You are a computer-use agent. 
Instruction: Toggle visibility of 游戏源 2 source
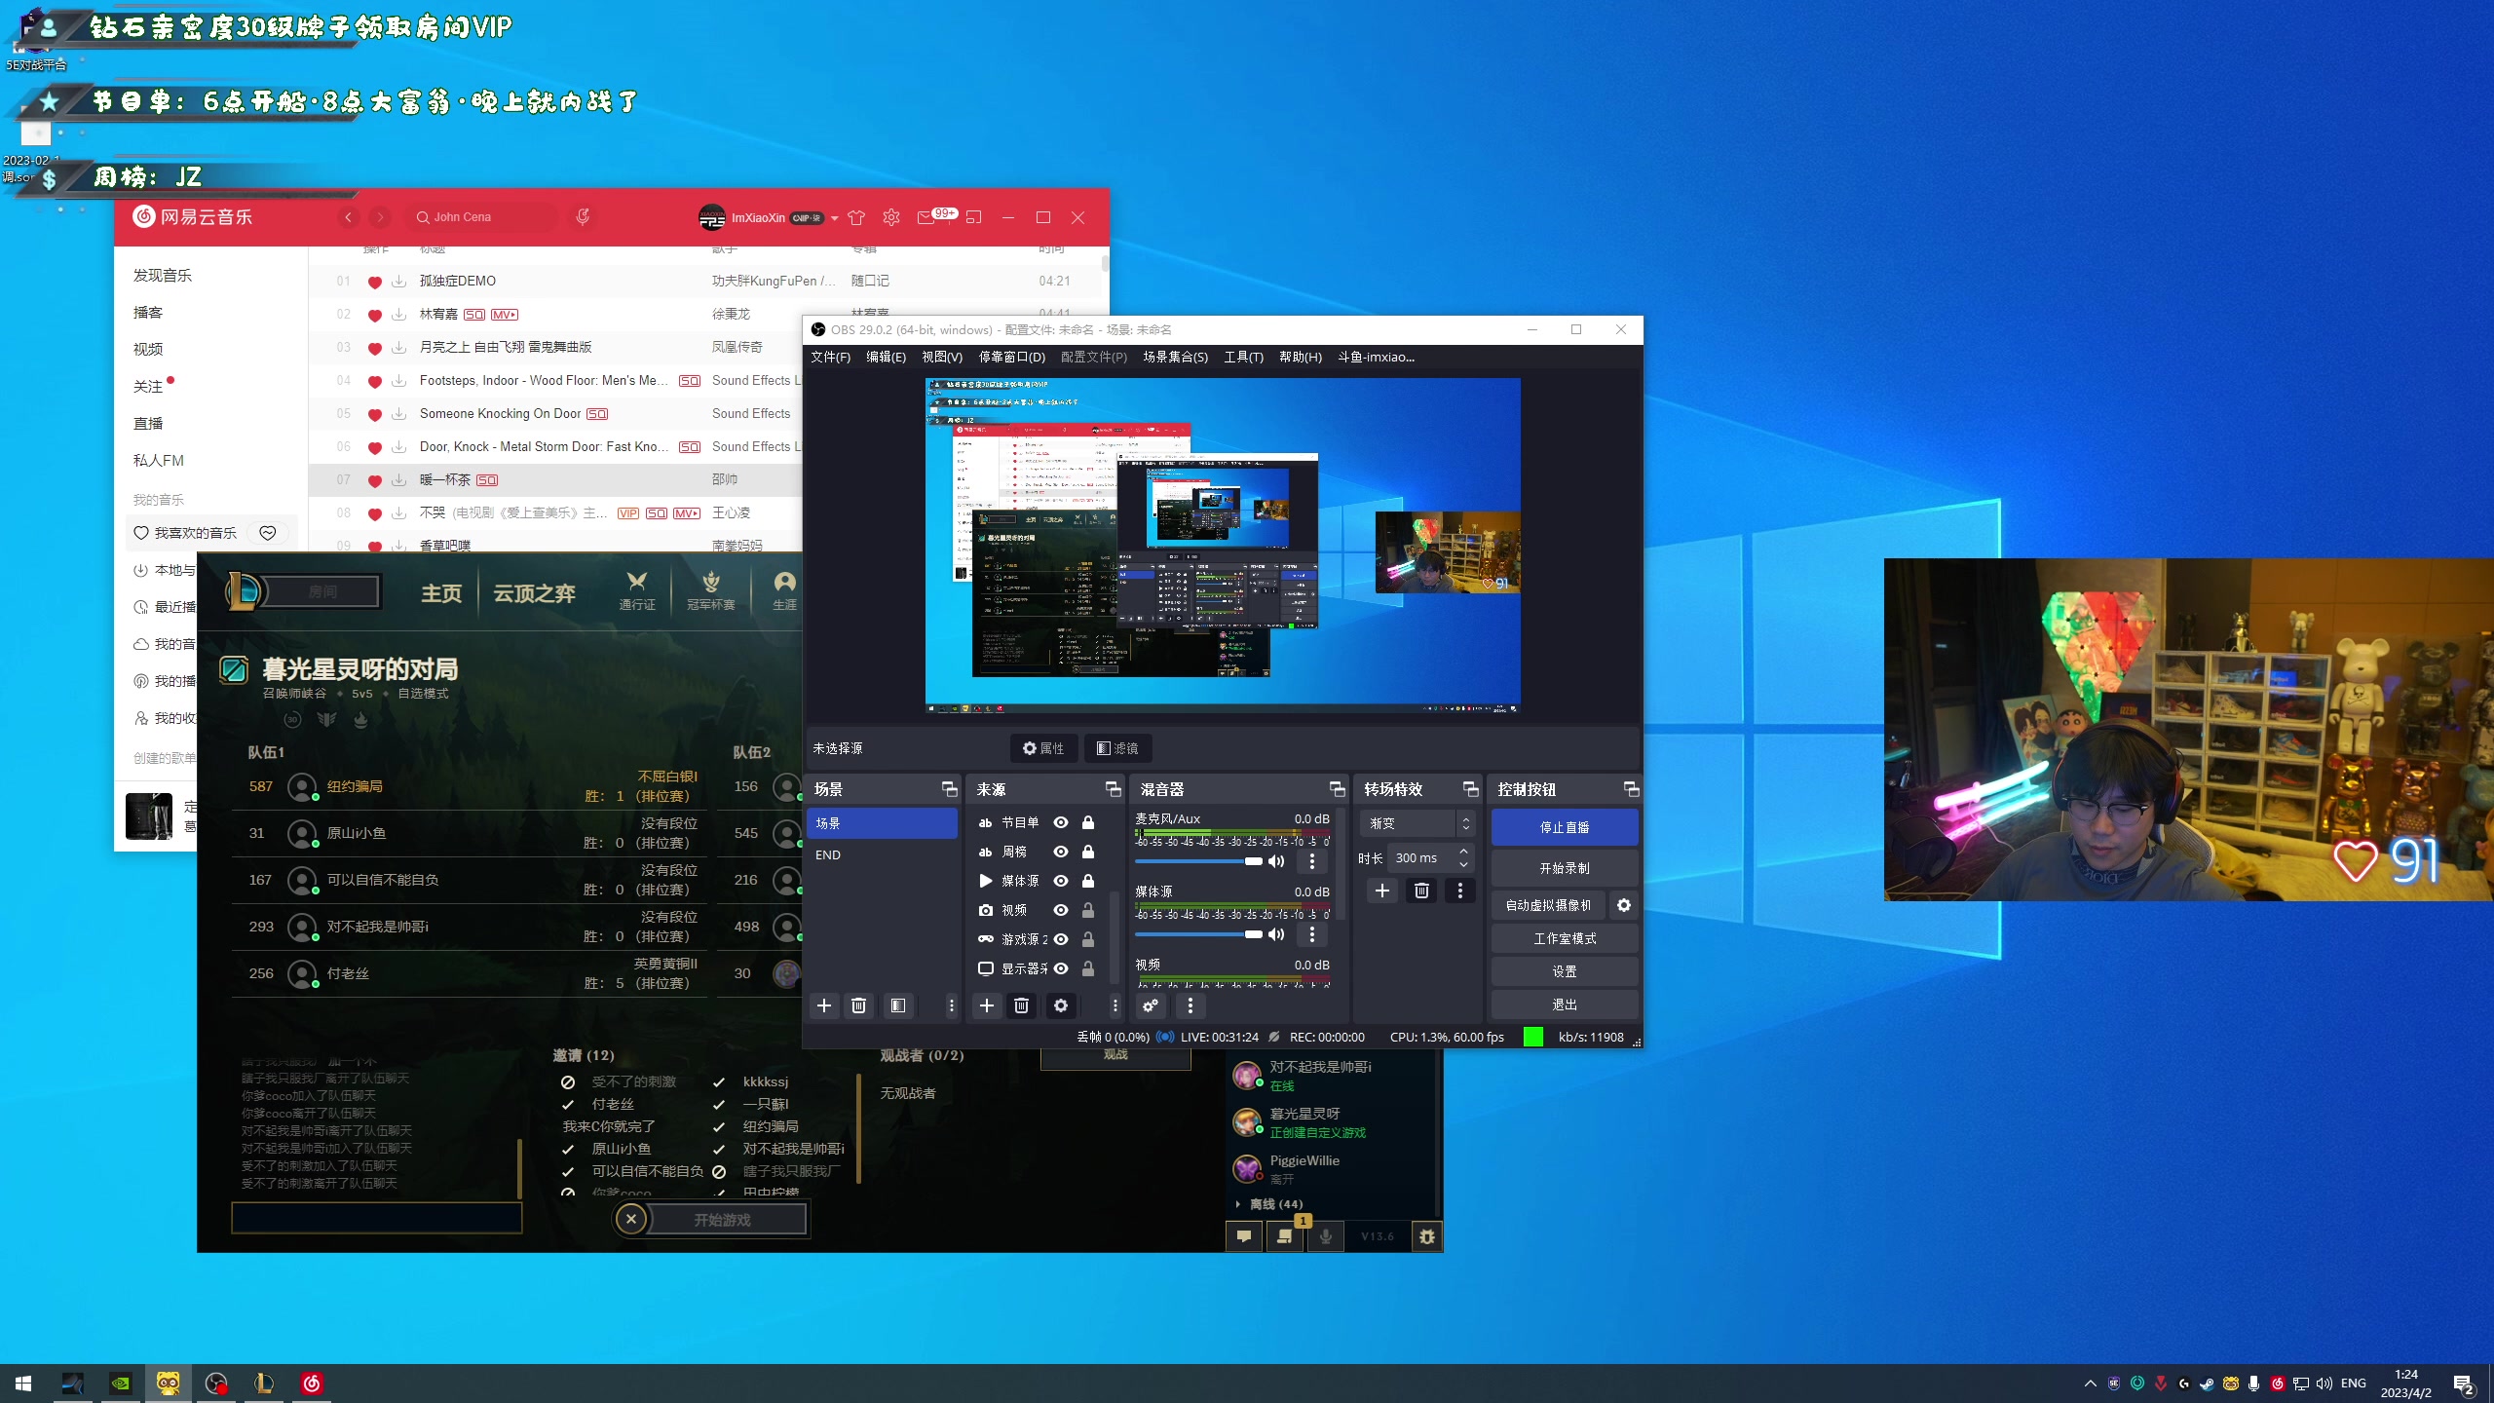coord(1060,939)
